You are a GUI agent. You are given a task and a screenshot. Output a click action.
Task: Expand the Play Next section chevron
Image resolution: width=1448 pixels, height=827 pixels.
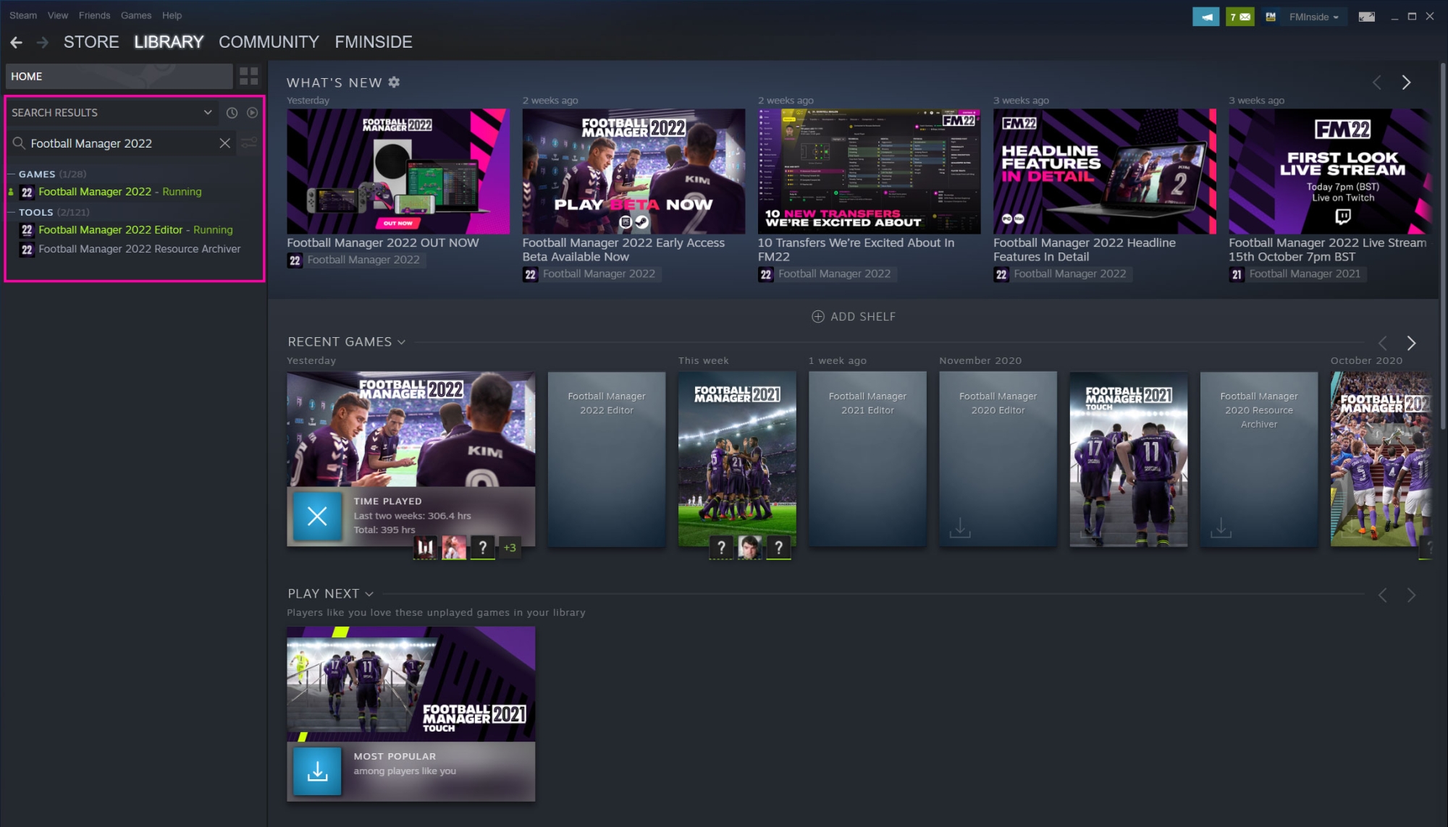pos(369,593)
